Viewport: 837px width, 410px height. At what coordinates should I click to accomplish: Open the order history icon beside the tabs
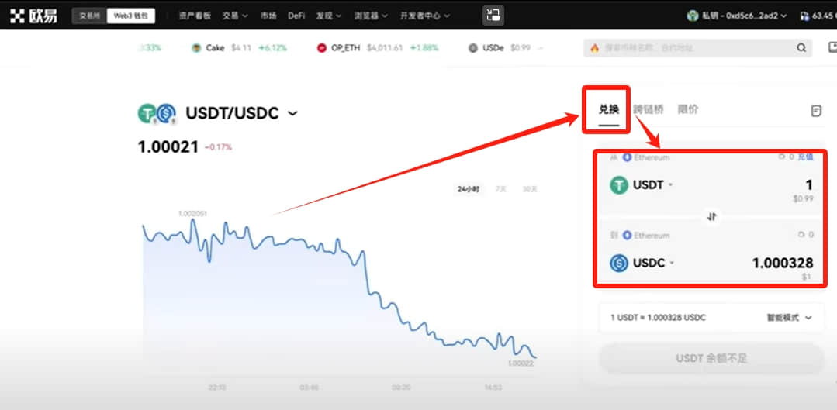(815, 111)
